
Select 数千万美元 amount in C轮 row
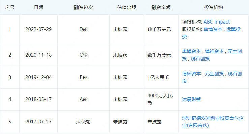coord(159,55)
